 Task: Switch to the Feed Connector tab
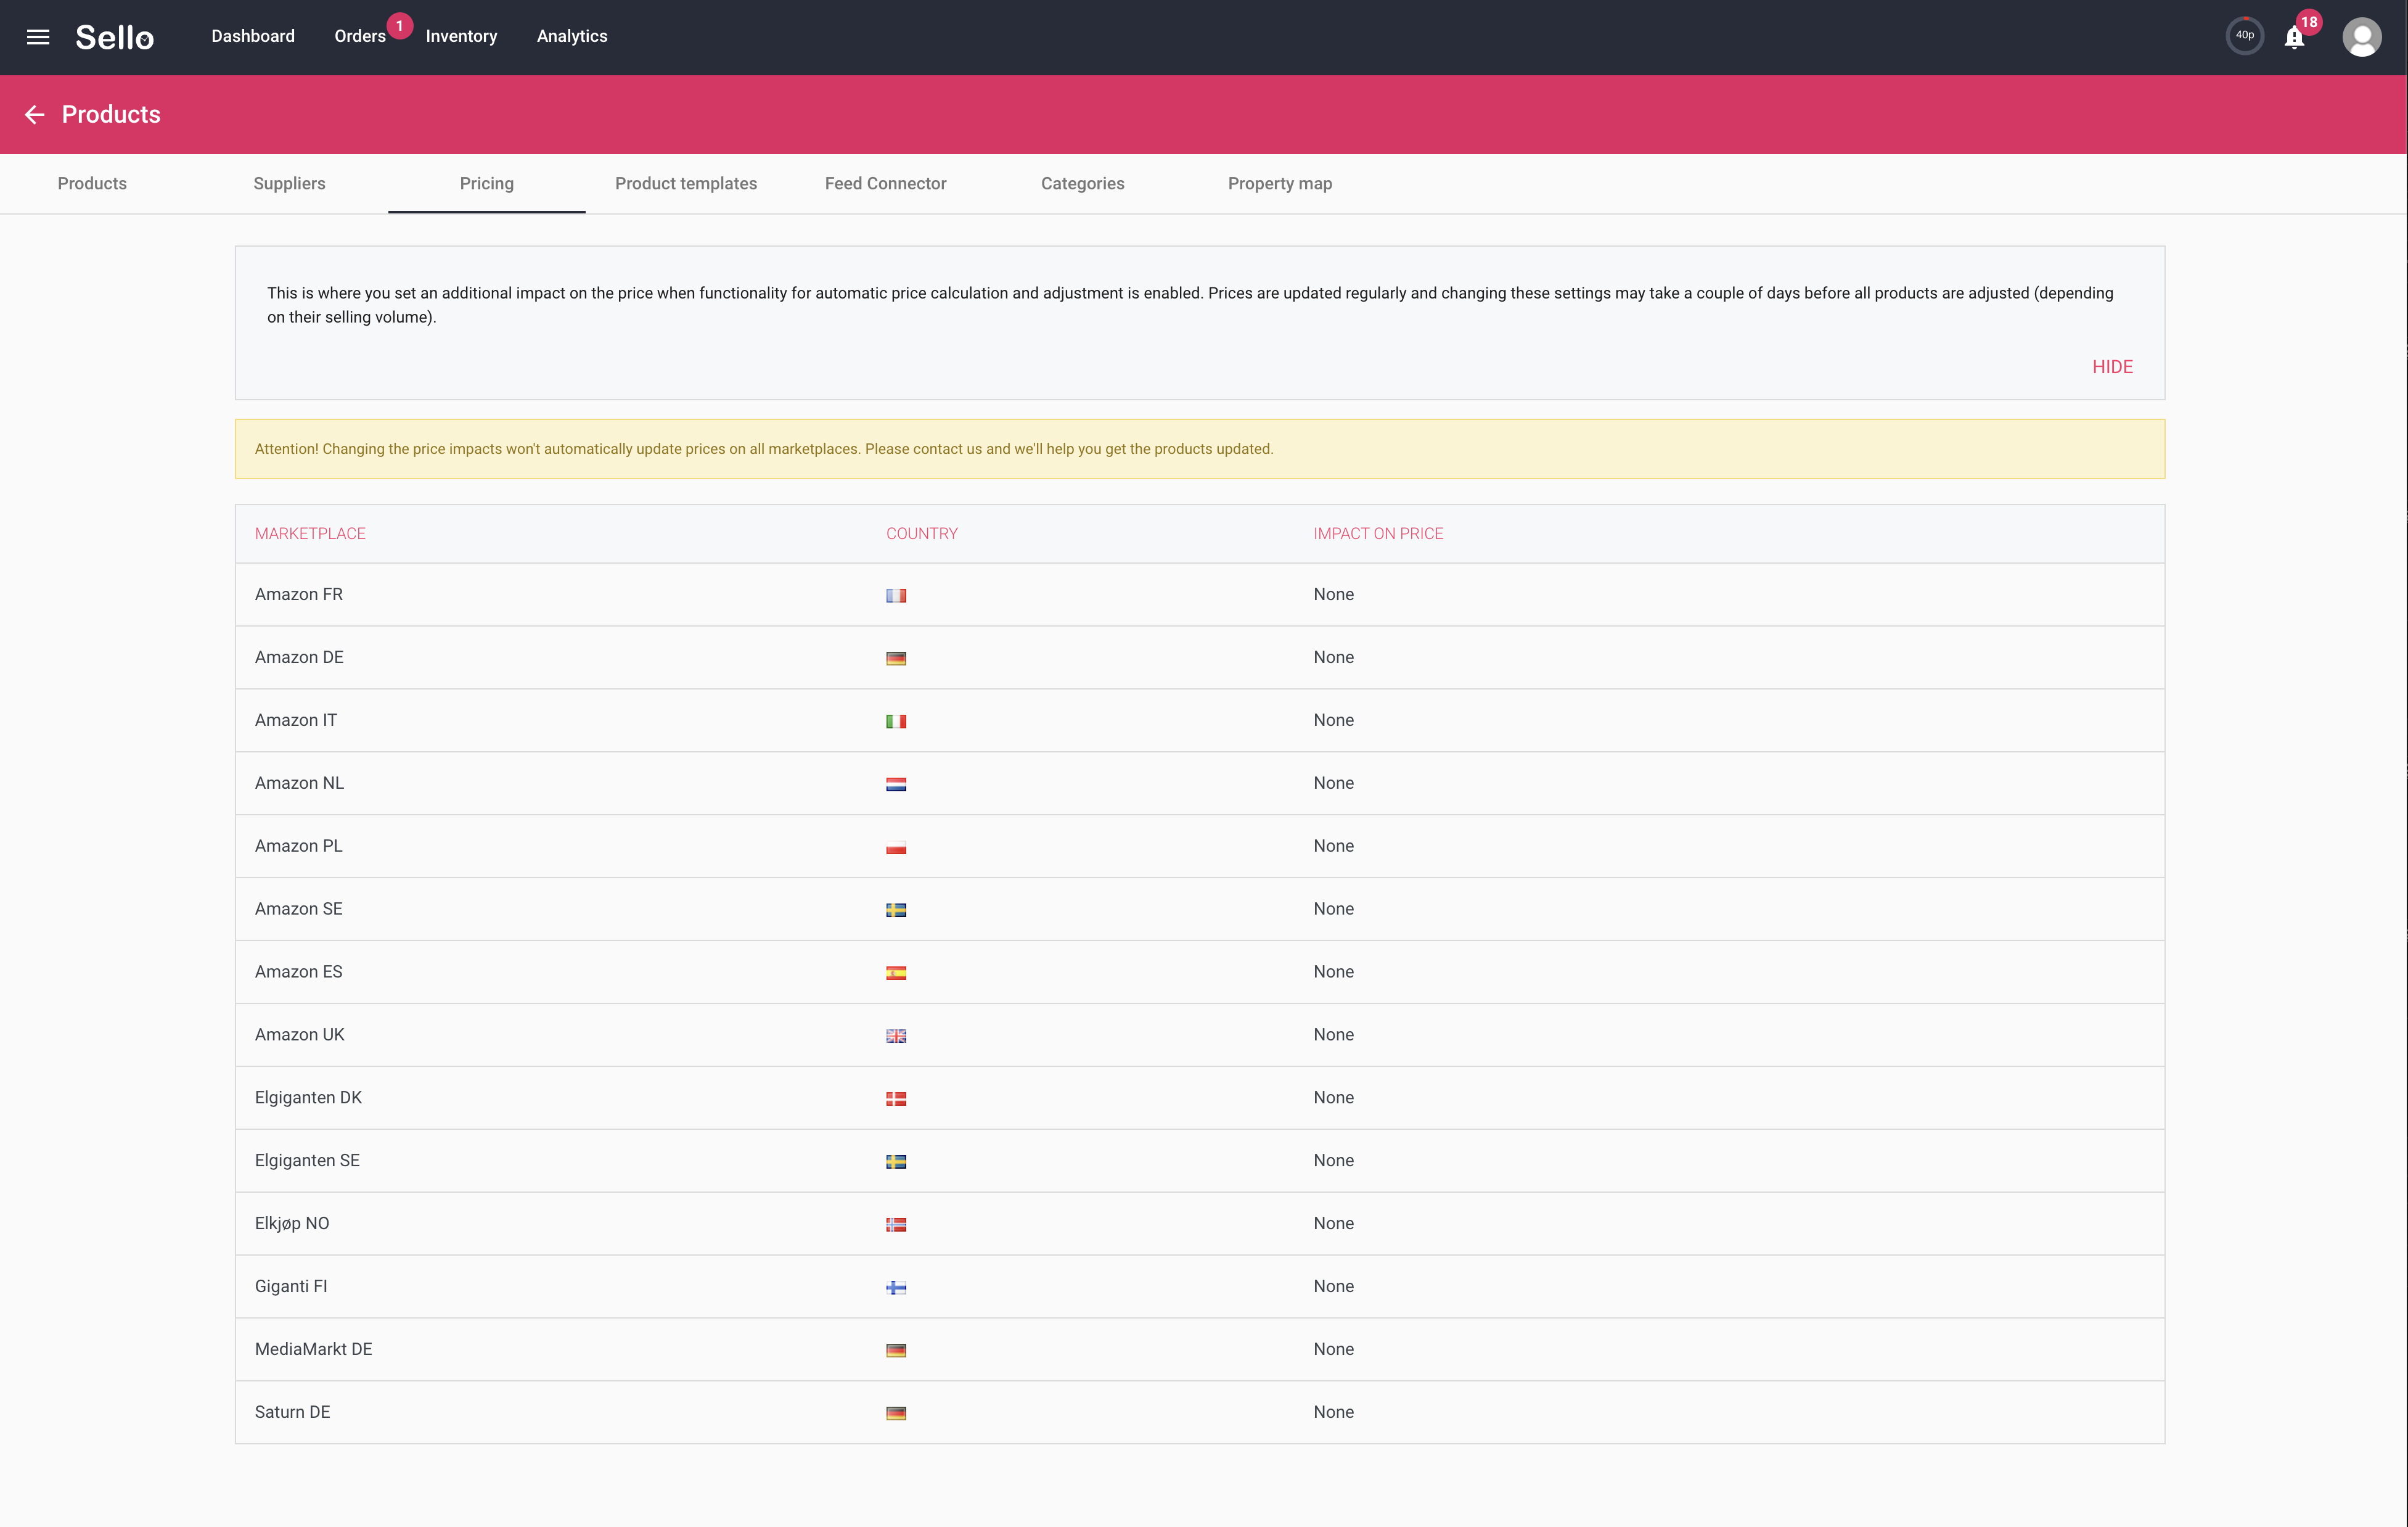tap(885, 183)
